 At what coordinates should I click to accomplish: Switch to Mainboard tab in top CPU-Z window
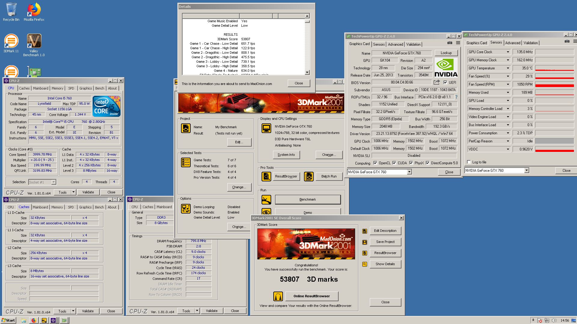point(41,88)
